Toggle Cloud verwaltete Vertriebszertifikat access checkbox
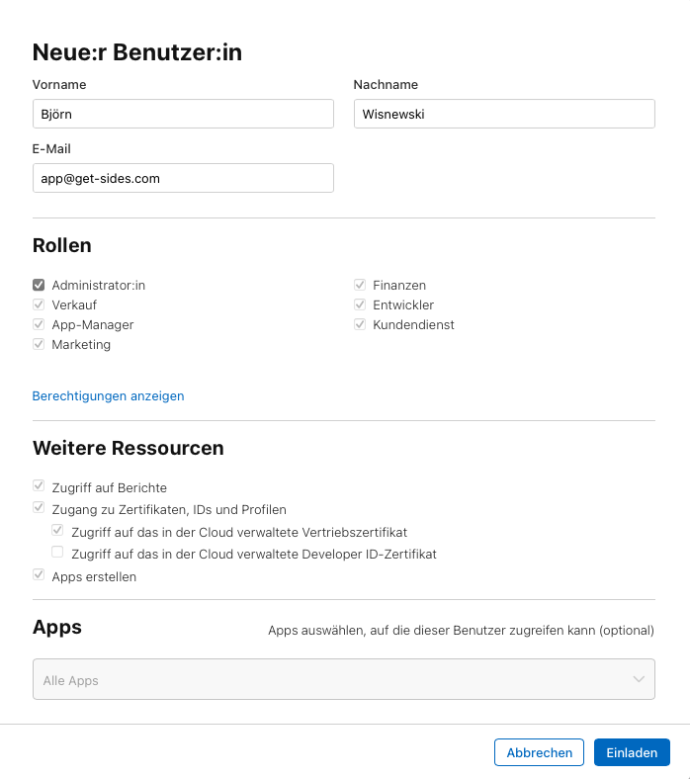The height and width of the screenshot is (779, 690). pyautogui.click(x=57, y=530)
